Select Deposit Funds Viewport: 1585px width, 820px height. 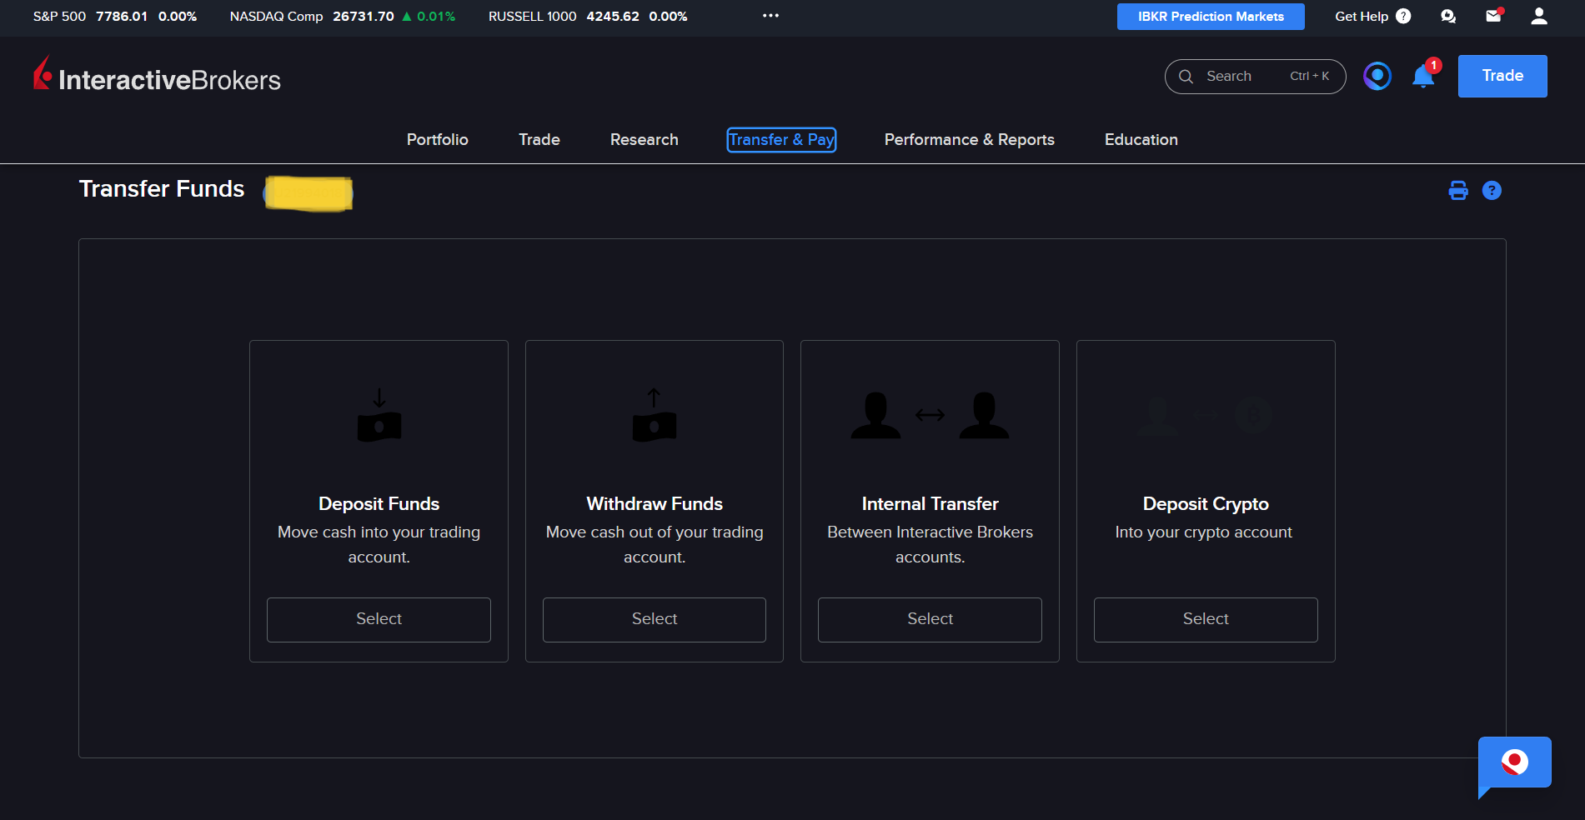coord(379,619)
